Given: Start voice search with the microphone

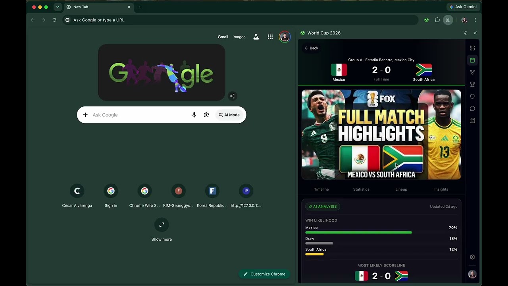Looking at the screenshot, I should pyautogui.click(x=194, y=115).
